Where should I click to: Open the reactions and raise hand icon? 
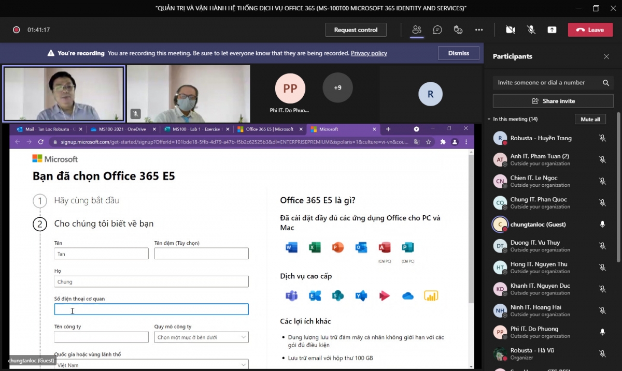[x=458, y=30]
